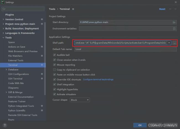The height and width of the screenshot is (129, 180).
Task: Click the Start directory field
Action: (128, 22)
